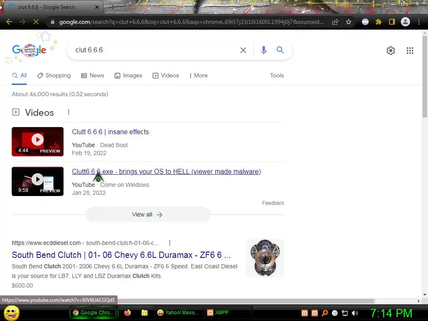Open the Chrome profile avatar
Screen dimensions: 428x321
click(405, 22)
